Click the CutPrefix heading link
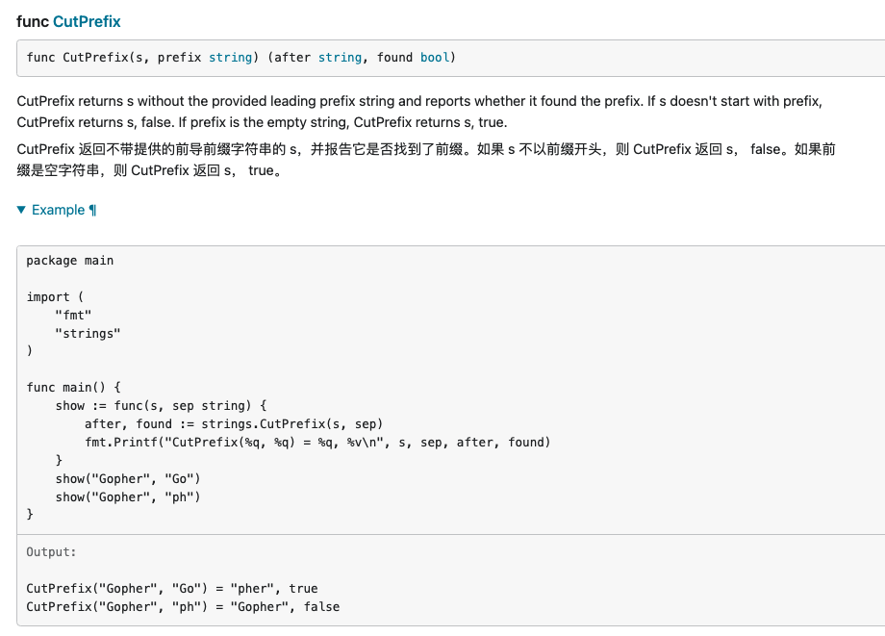The image size is (885, 636). [87, 21]
